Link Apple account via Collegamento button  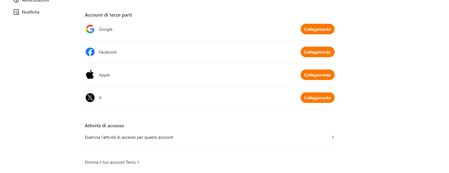point(317,75)
